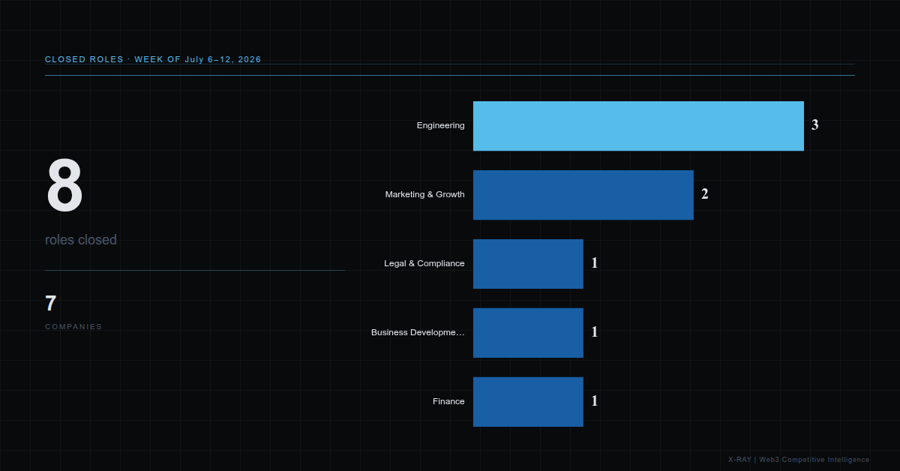Screen dimensions: 900x471
Task: Click the Marketing & Growth bar
Action: 583,195
